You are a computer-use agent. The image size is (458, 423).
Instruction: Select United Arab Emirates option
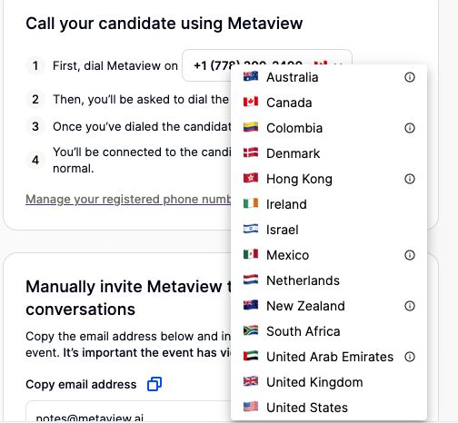point(329,357)
